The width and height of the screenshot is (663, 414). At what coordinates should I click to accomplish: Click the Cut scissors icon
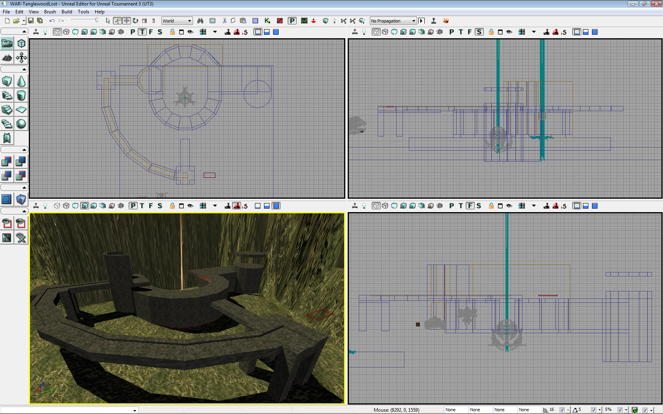tap(225, 21)
